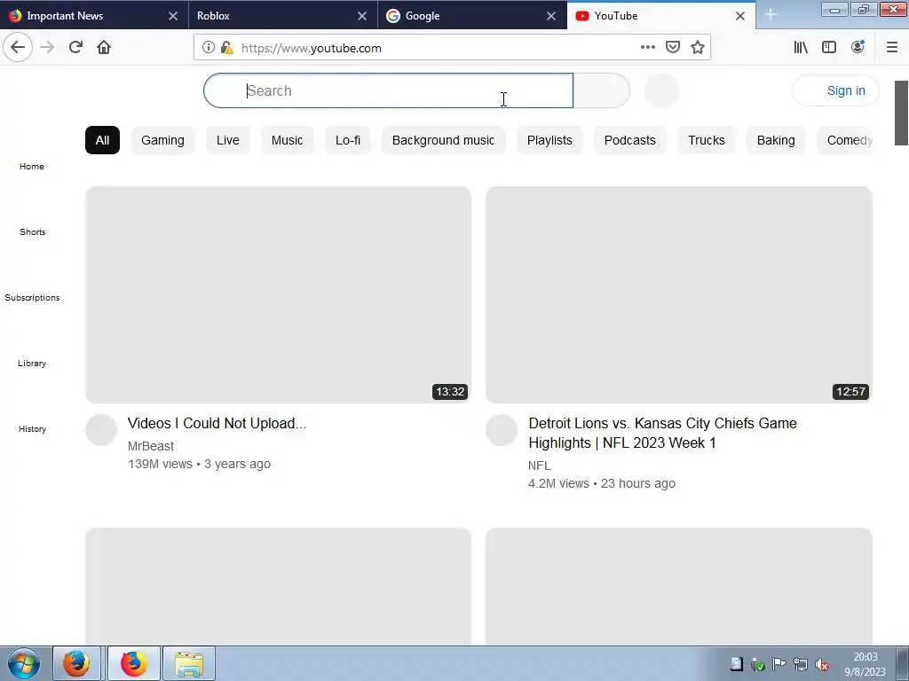Click the network tray icon

click(x=801, y=665)
